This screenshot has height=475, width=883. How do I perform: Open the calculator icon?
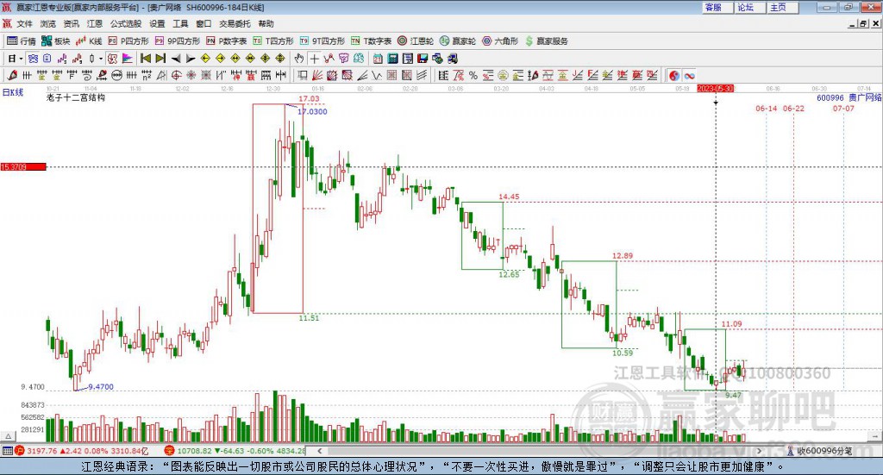click(392, 59)
